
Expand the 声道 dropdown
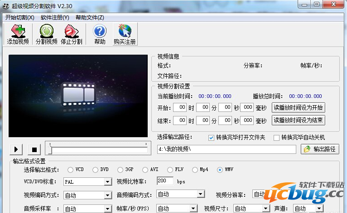[319, 208]
